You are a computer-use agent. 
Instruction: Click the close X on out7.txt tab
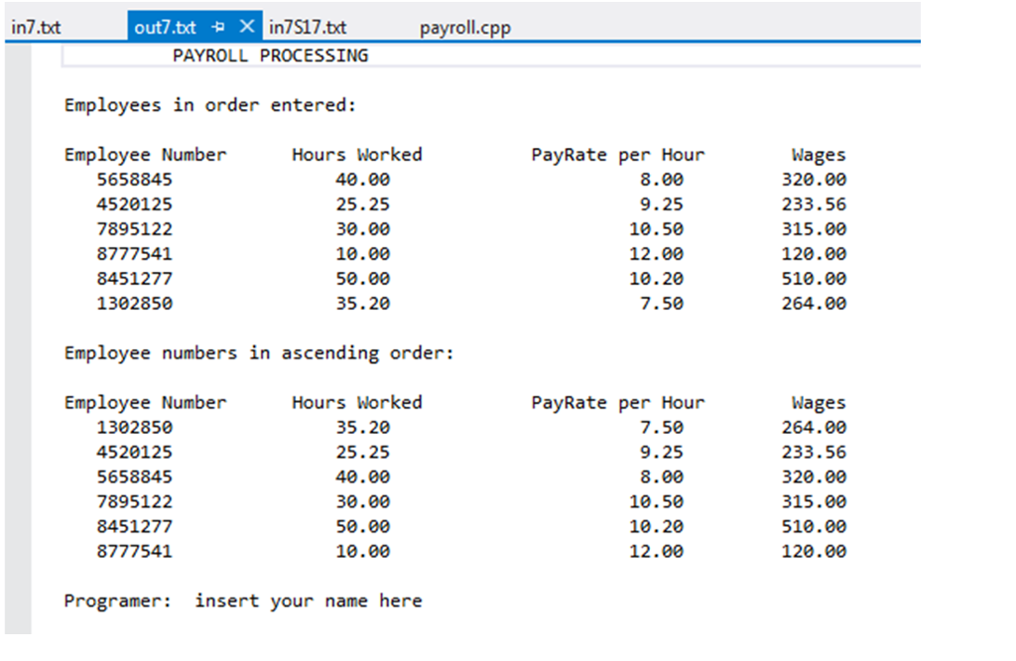pos(245,26)
